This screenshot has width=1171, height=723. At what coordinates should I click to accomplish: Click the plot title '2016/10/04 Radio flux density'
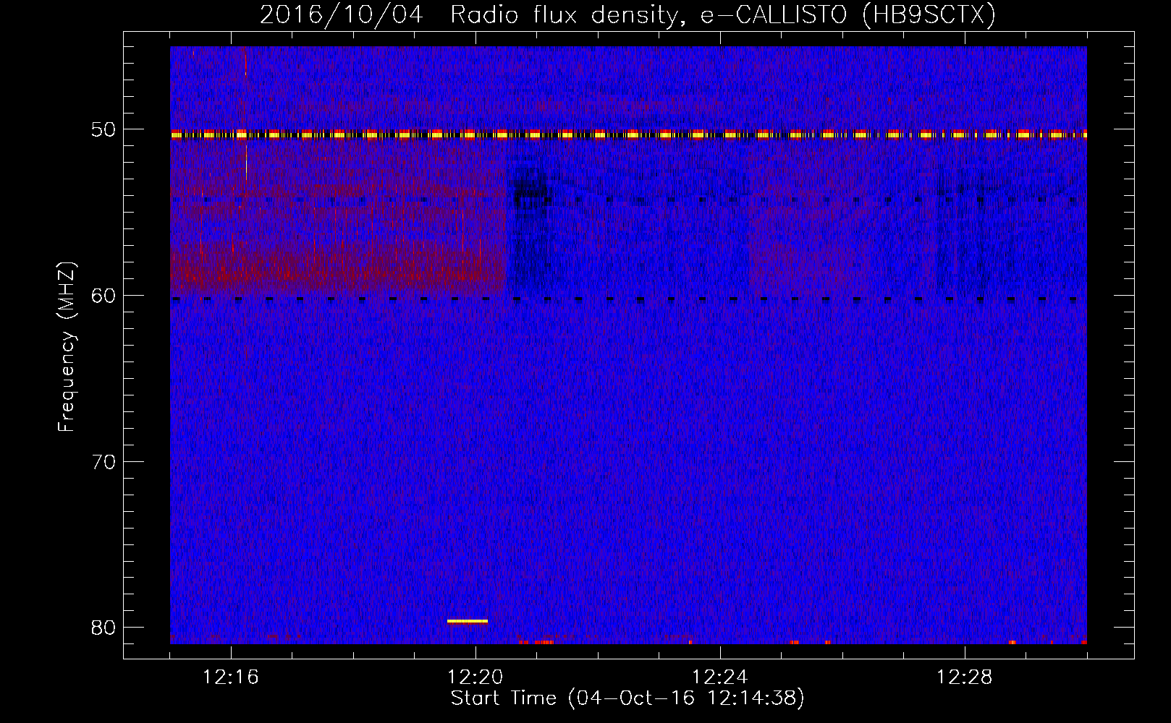point(627,14)
